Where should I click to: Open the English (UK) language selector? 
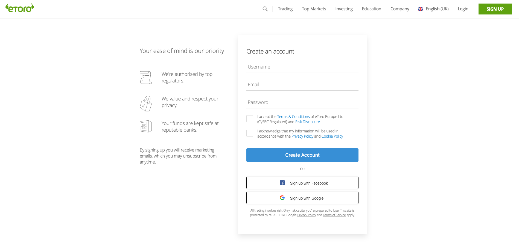[x=433, y=9]
